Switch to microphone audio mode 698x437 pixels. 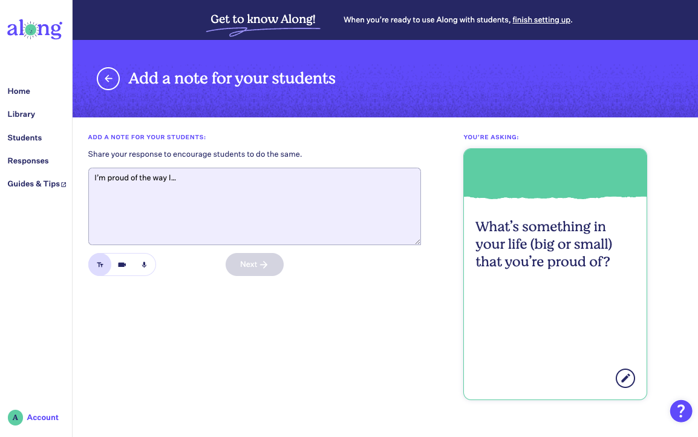coord(144,264)
